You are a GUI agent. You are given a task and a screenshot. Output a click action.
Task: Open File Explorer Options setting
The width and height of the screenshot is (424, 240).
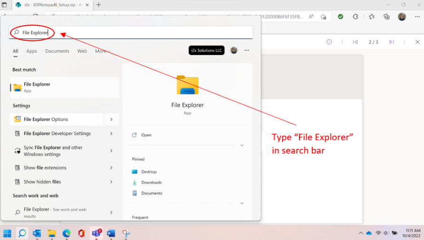coord(57,120)
